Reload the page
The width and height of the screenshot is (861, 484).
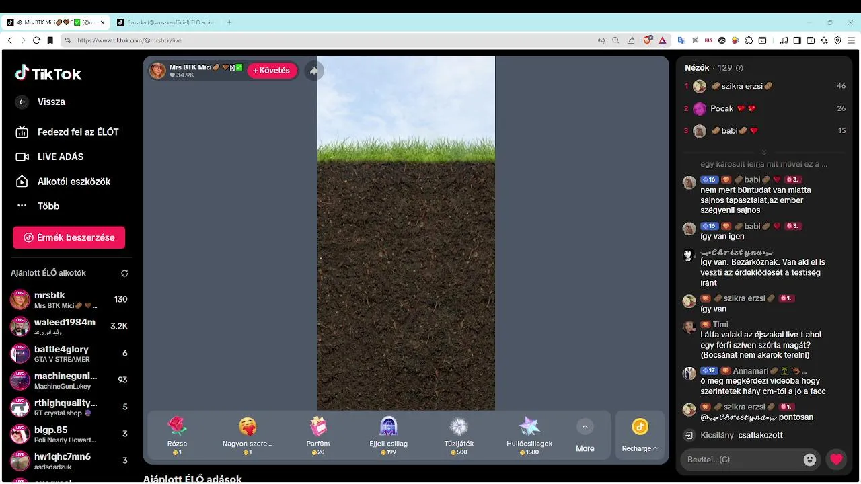[x=36, y=40]
